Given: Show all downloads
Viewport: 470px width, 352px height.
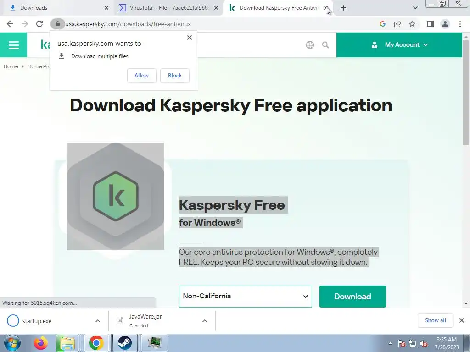Looking at the screenshot, I should pos(435,320).
